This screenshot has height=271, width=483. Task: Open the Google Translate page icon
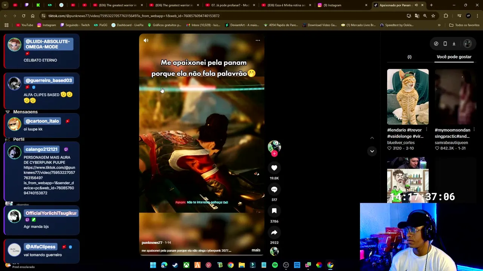(x=417, y=16)
